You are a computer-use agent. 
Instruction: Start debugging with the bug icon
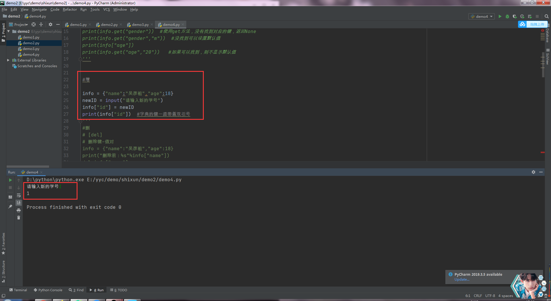click(507, 16)
